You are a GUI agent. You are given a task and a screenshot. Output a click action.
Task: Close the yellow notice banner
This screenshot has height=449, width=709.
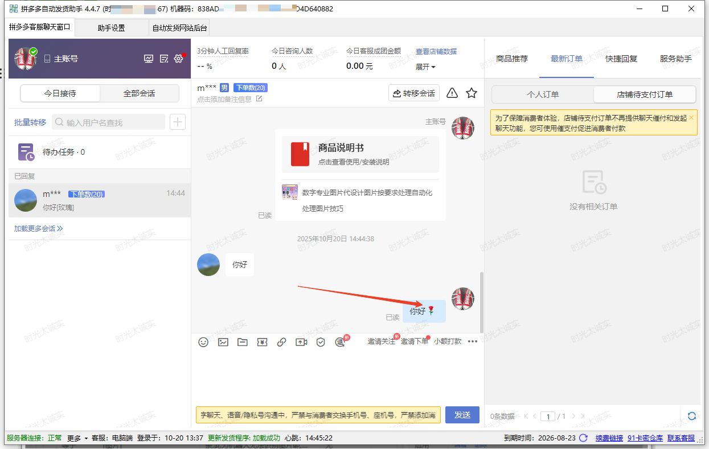tap(691, 118)
